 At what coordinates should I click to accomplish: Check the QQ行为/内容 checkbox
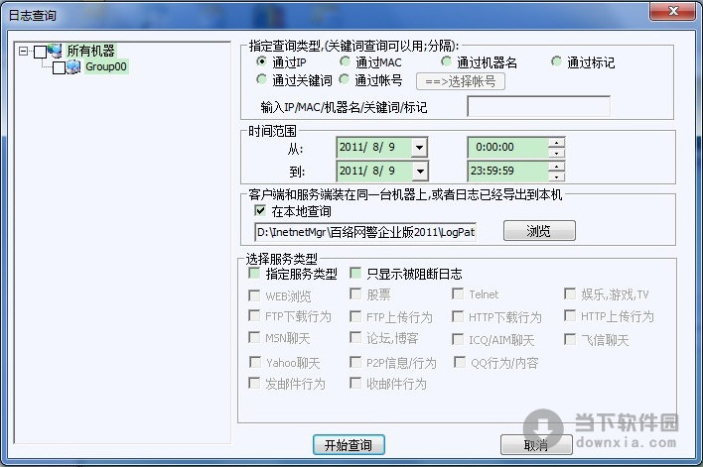[460, 361]
